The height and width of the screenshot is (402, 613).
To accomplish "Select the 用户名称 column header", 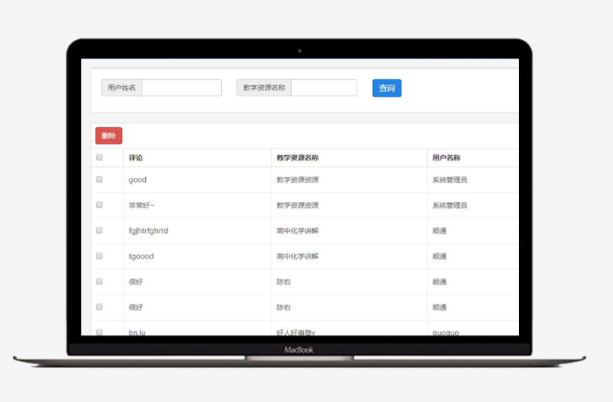I will (x=446, y=158).
